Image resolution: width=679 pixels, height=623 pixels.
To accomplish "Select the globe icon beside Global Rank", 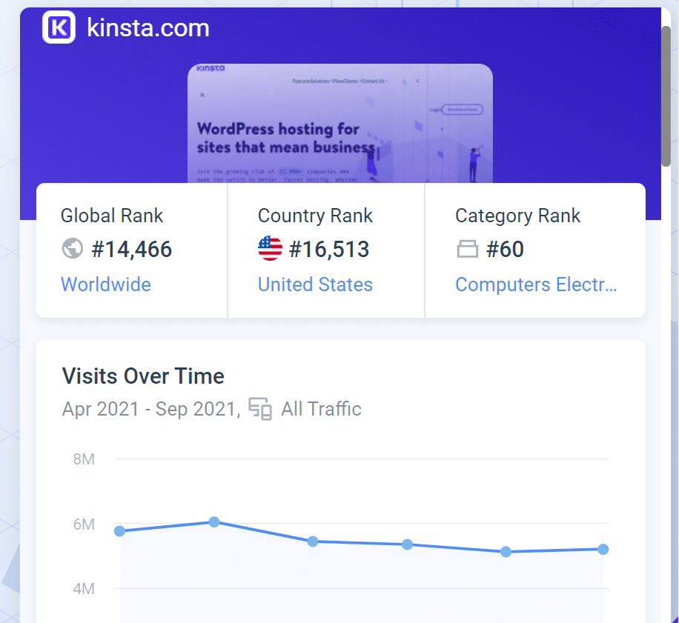I will 72,249.
